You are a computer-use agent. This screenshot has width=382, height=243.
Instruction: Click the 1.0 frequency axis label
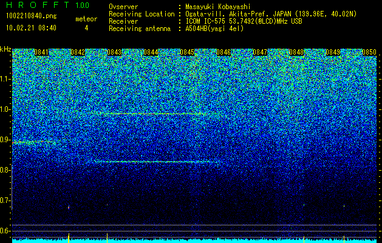(5, 109)
